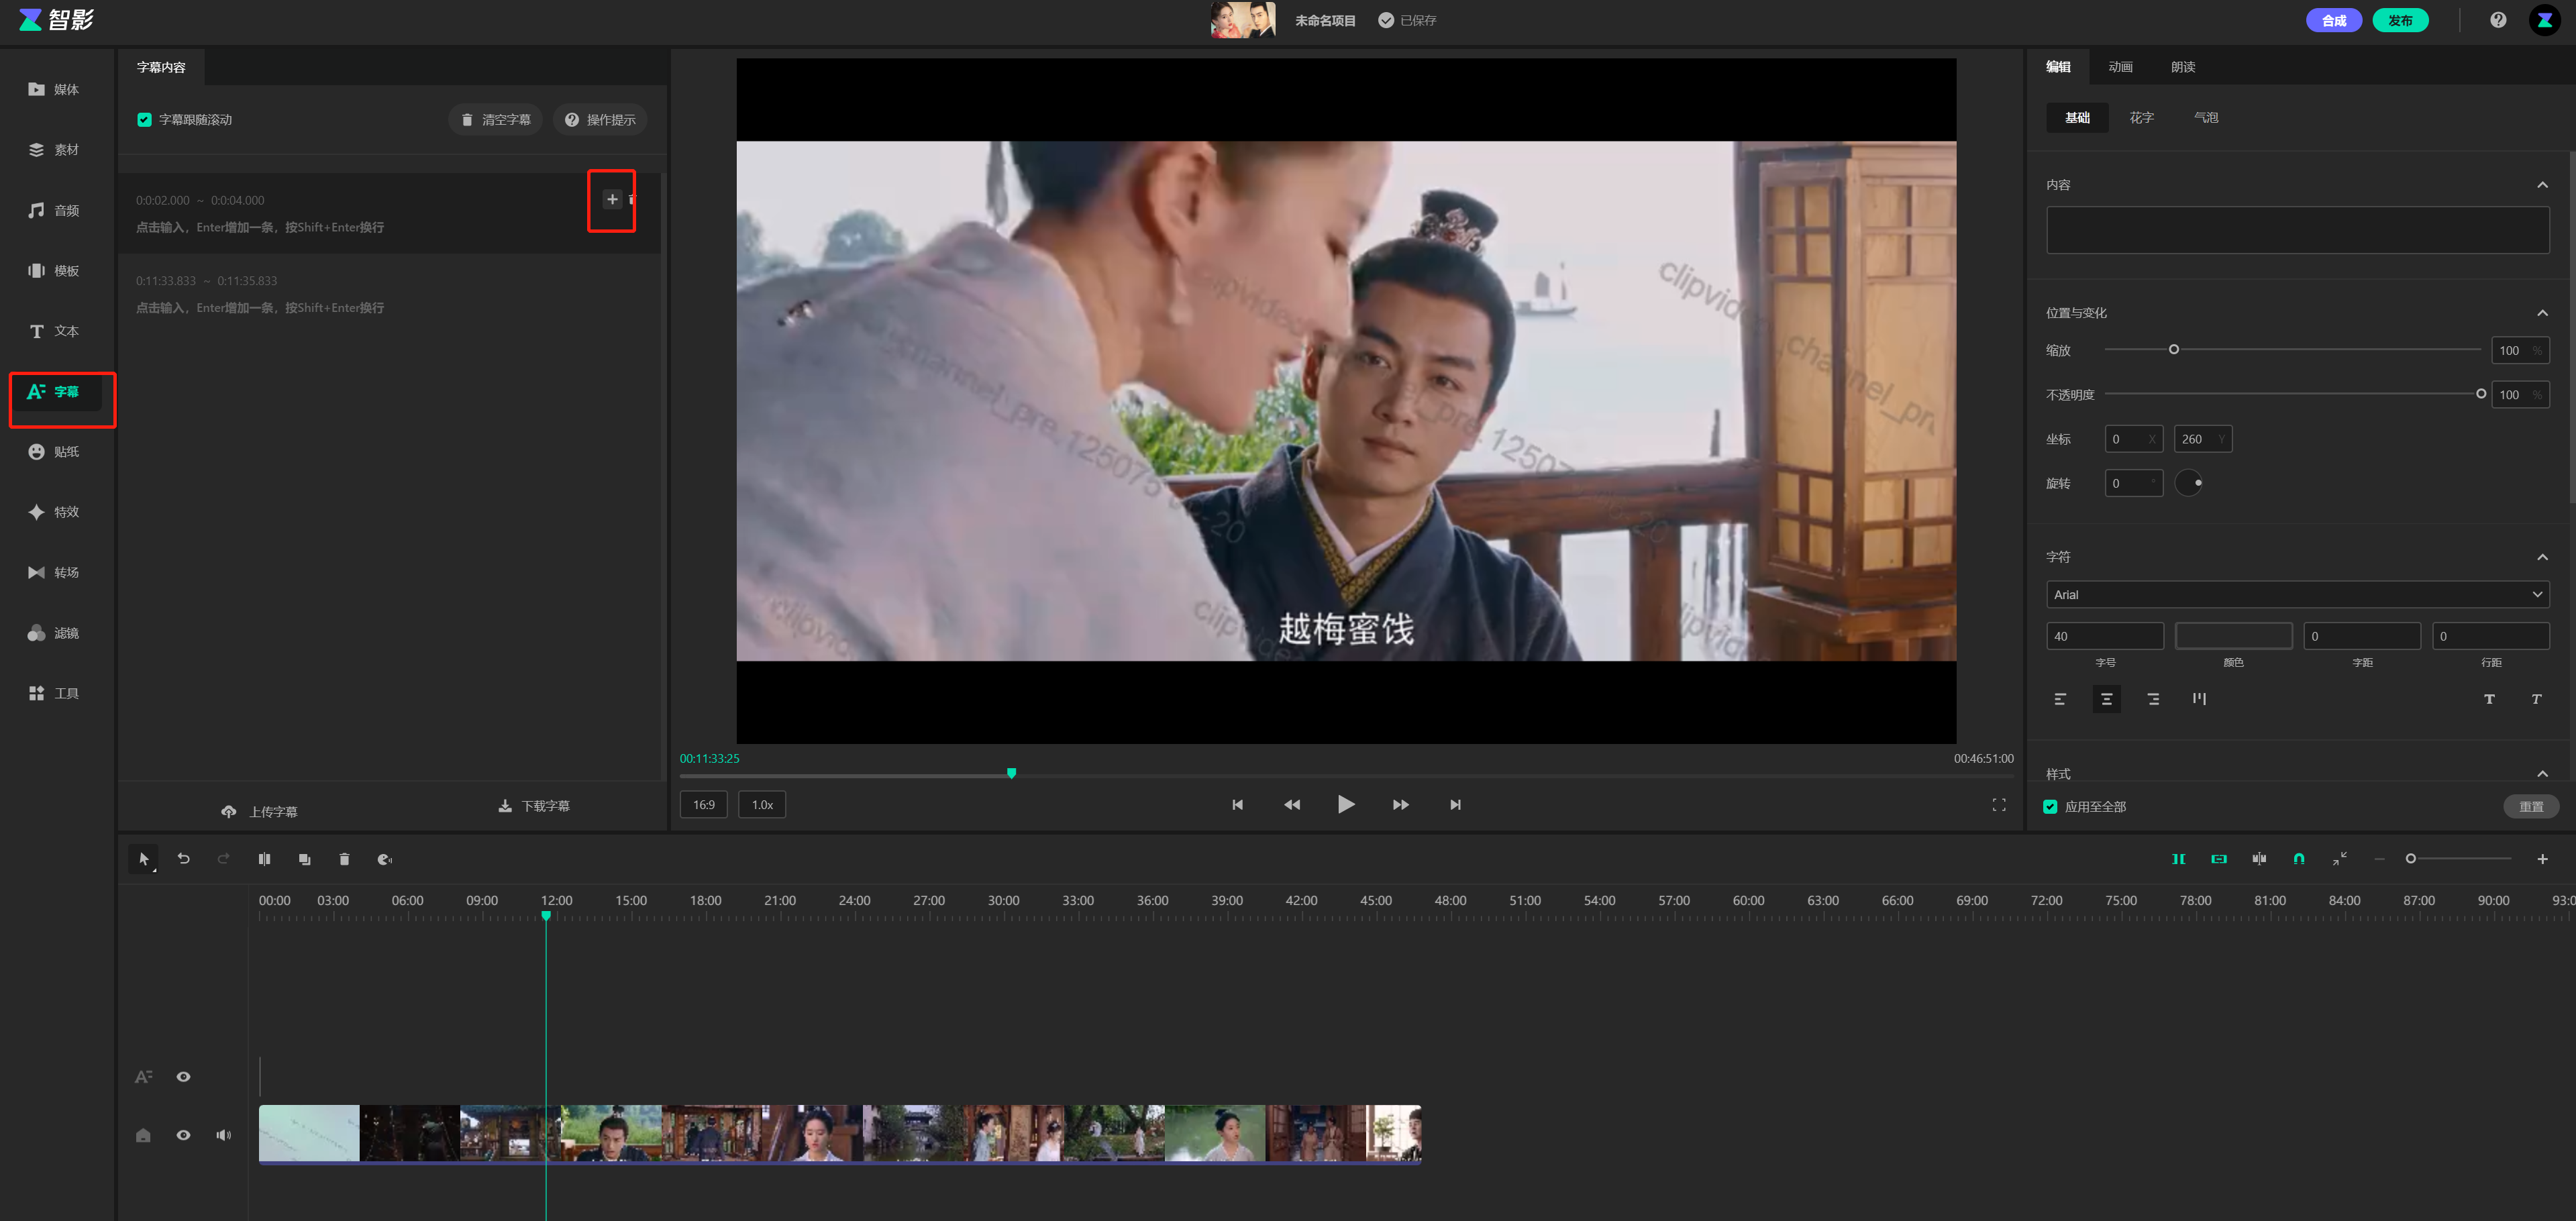Collapse the 样式 section
Viewport: 2576px width, 1221px height.
(x=2542, y=774)
